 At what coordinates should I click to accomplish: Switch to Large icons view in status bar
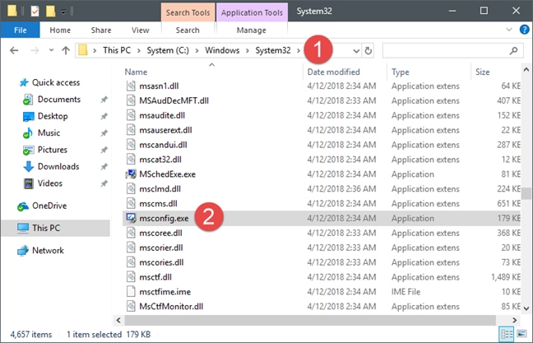pyautogui.click(x=521, y=334)
